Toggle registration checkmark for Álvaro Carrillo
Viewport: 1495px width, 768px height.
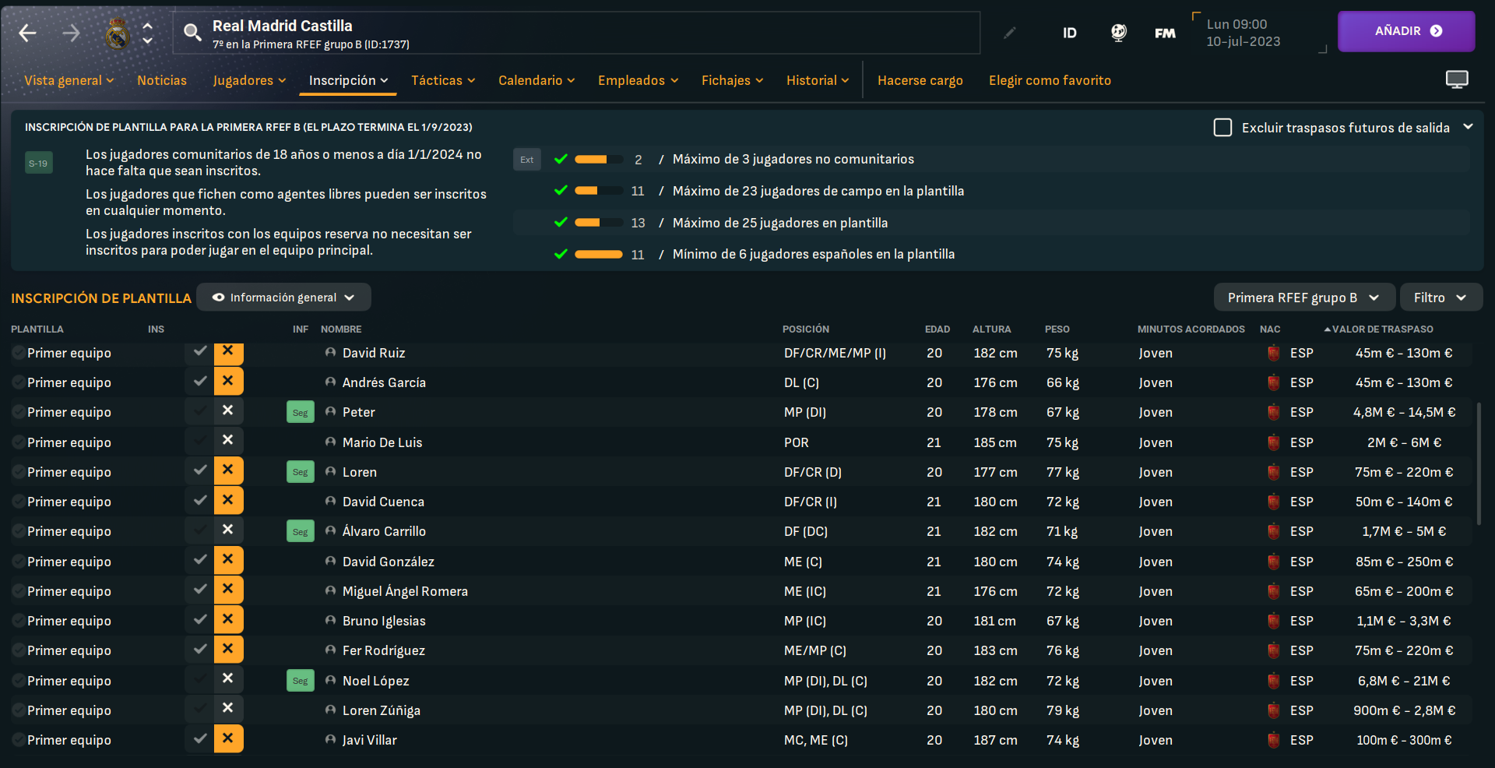[x=200, y=530]
